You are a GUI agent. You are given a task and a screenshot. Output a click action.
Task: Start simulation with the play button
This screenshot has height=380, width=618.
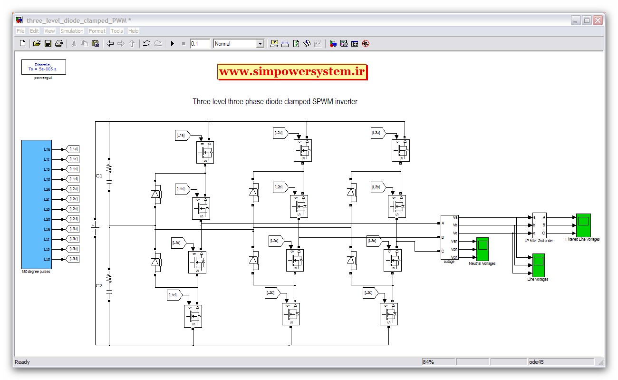172,44
